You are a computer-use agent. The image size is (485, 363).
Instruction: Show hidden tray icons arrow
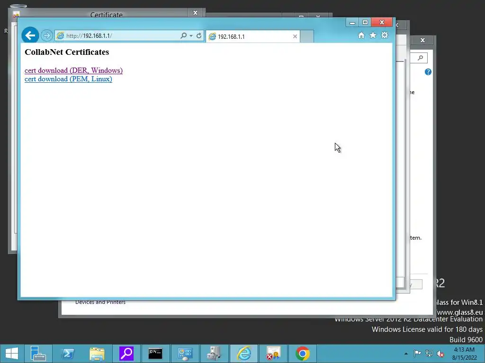[x=406, y=354]
